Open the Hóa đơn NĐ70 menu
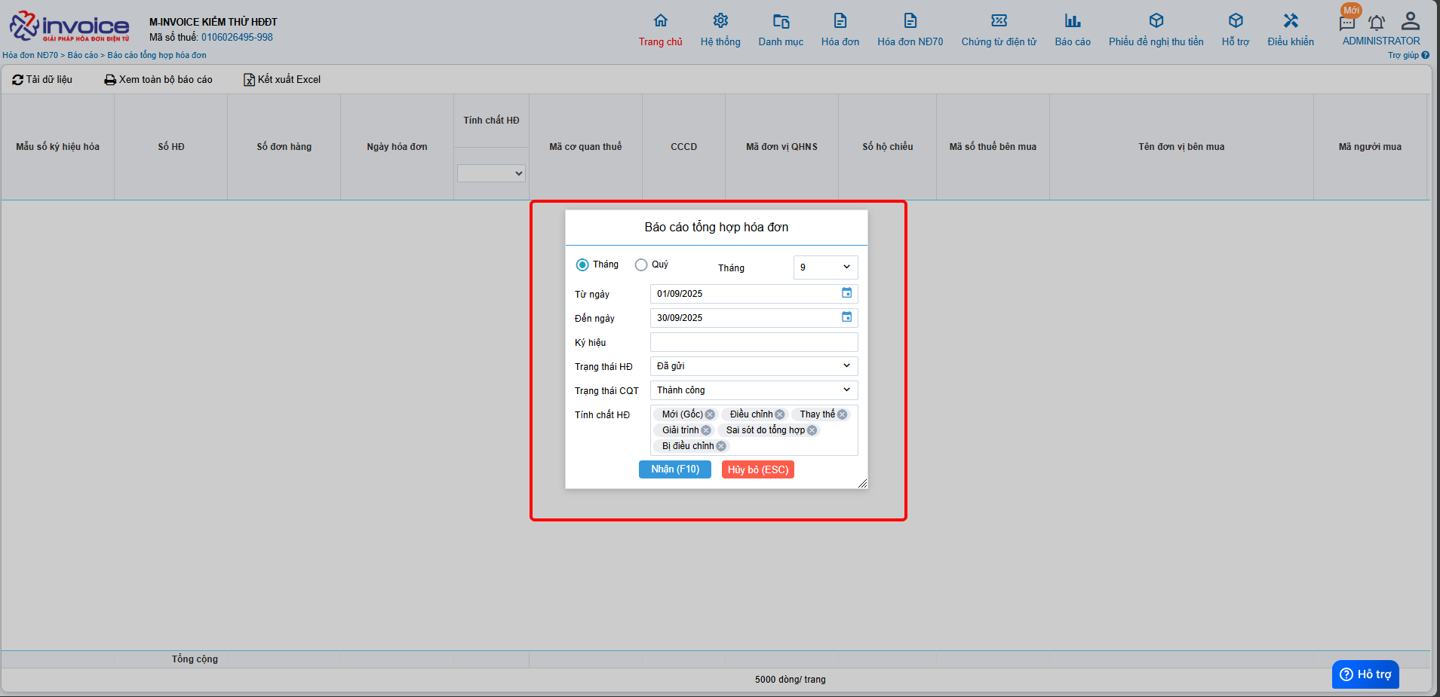Image resolution: width=1440 pixels, height=697 pixels. click(910, 30)
